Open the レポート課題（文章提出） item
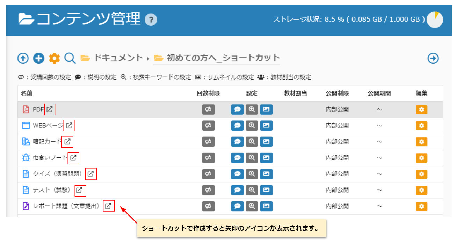 66,206
